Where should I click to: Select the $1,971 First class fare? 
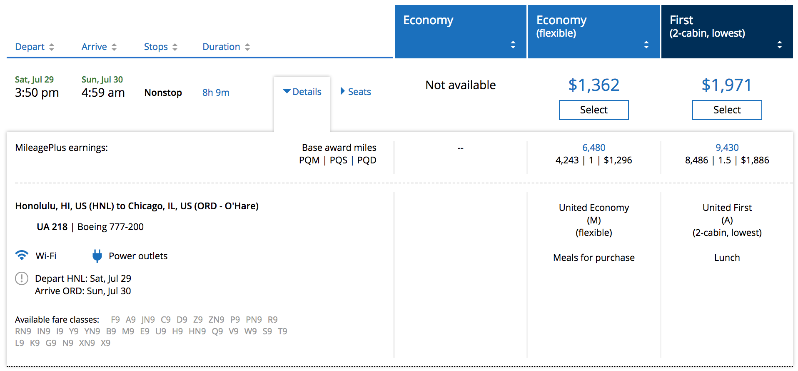(x=727, y=110)
